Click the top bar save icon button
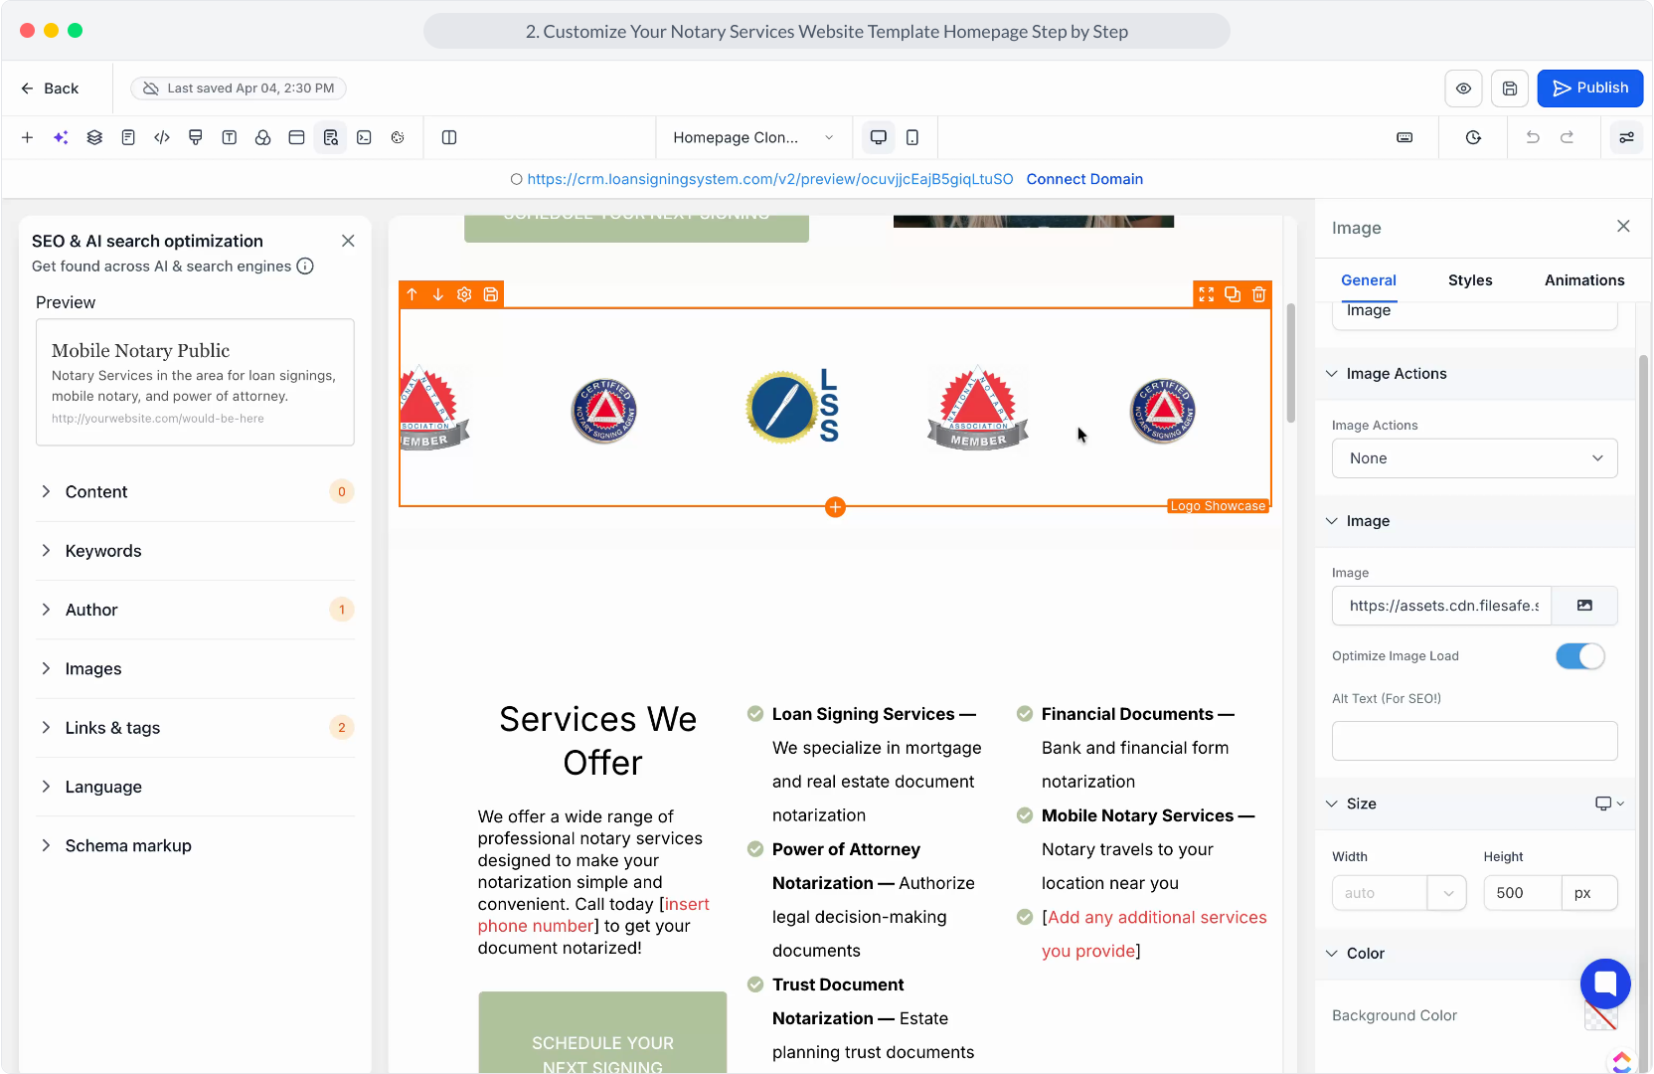The height and width of the screenshot is (1074, 1654). click(1509, 89)
